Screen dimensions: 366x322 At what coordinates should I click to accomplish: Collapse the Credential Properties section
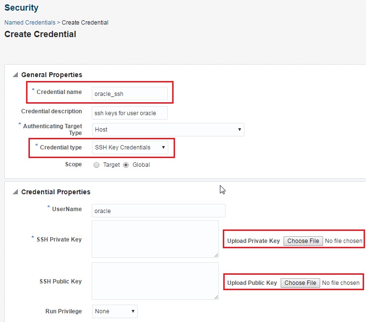(15, 192)
